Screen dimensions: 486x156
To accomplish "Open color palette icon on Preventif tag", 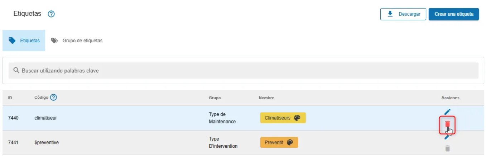I will point(290,142).
